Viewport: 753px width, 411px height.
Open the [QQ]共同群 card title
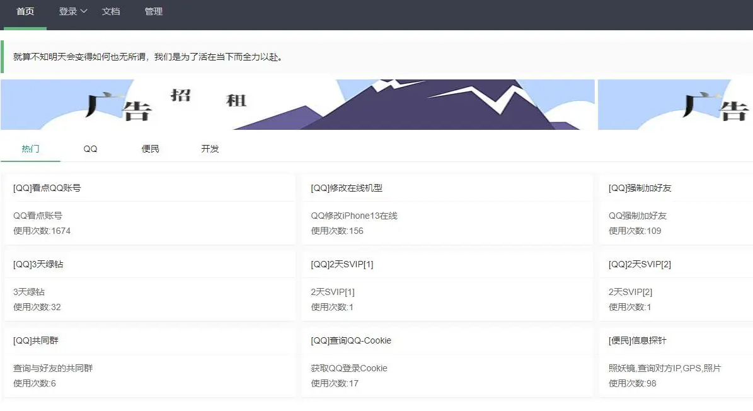[x=35, y=341]
